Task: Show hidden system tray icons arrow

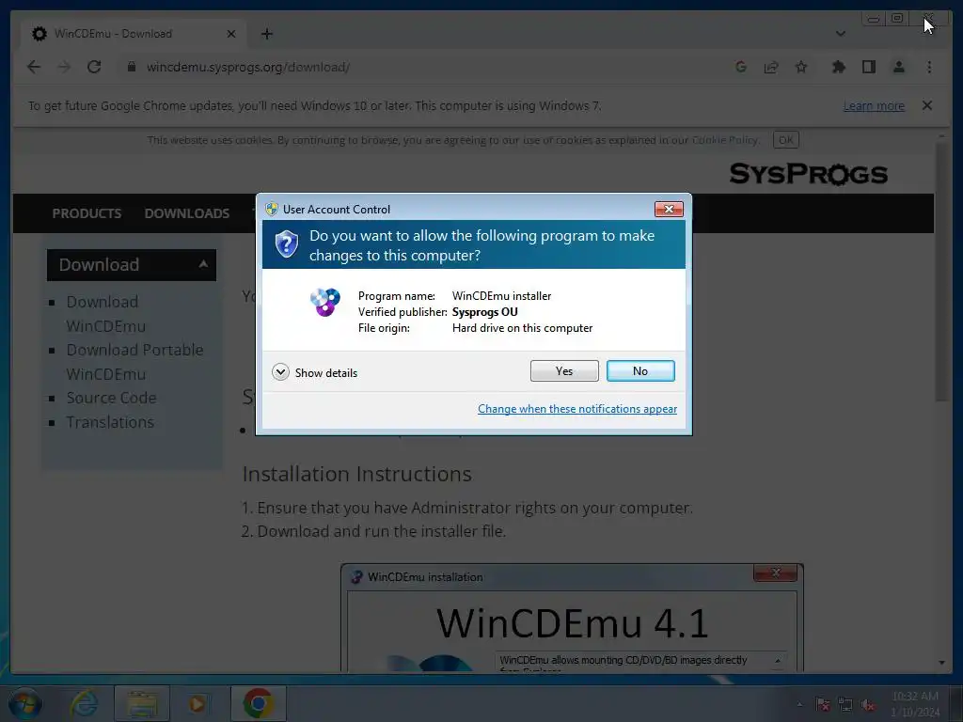Action: click(x=799, y=704)
